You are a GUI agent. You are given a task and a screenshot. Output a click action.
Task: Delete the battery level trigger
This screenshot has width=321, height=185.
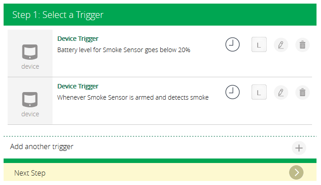click(x=303, y=45)
